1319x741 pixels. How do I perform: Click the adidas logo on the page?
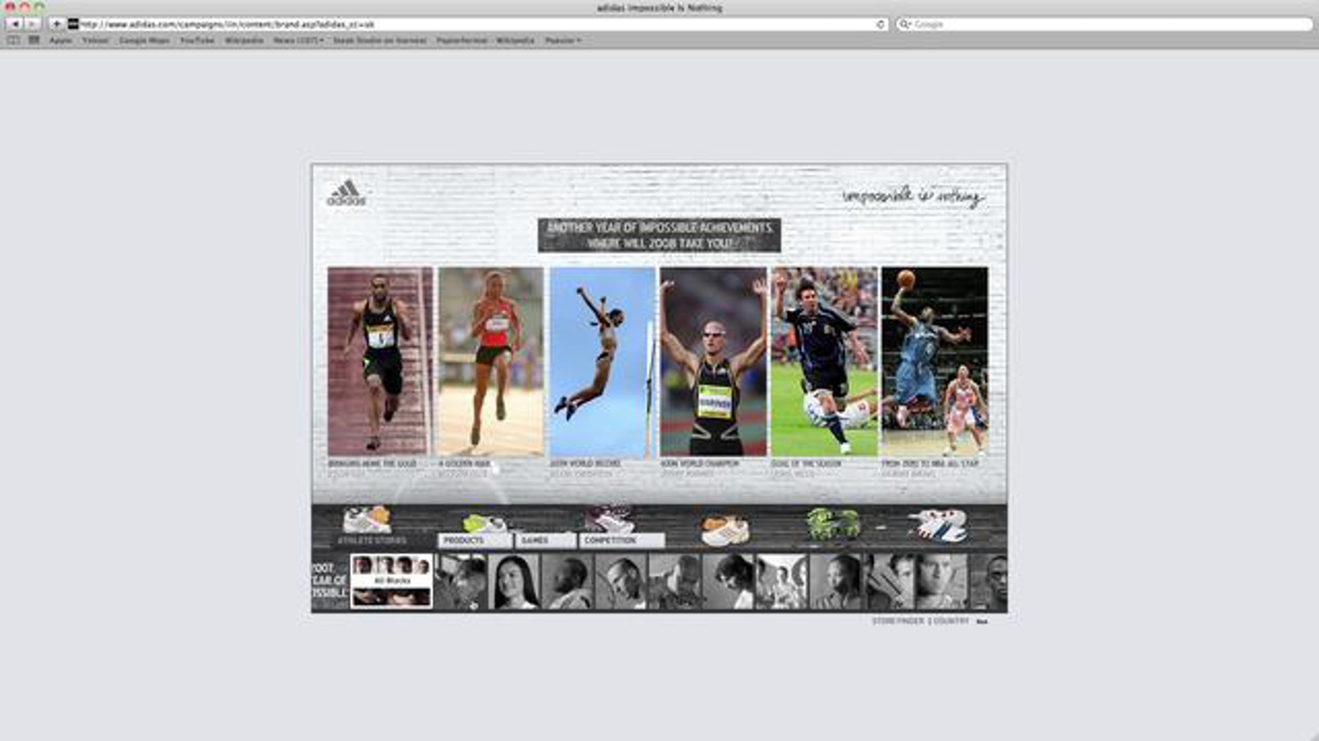[x=347, y=193]
